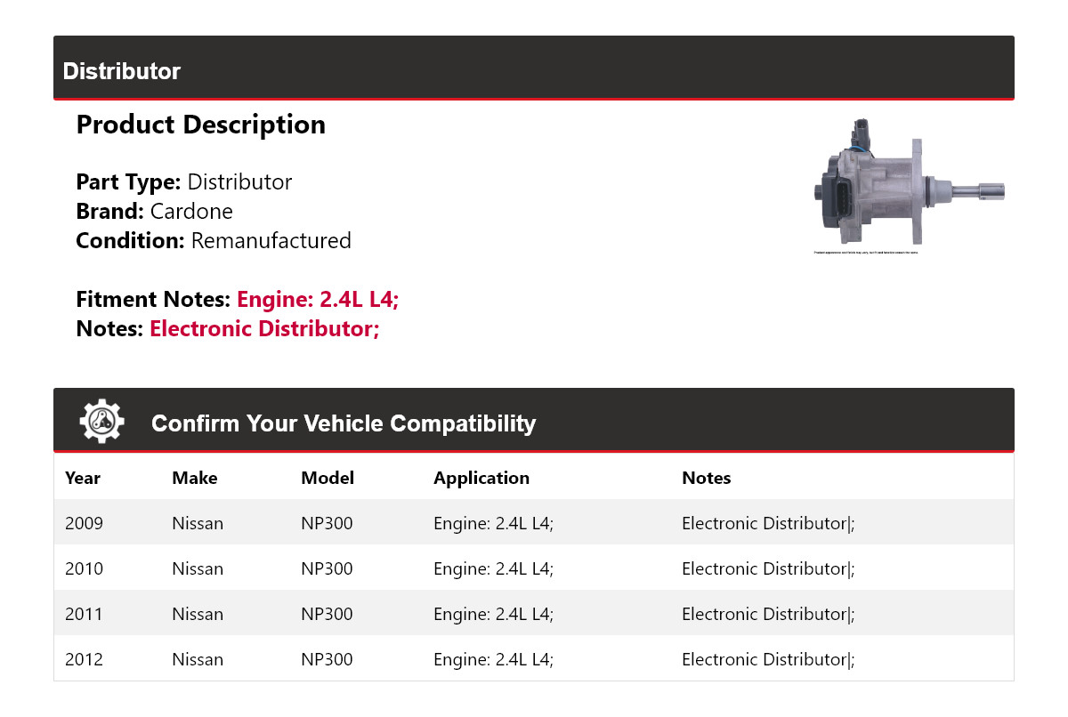Click the gear compatibility icon
The height and width of the screenshot is (717, 1068).
[101, 422]
